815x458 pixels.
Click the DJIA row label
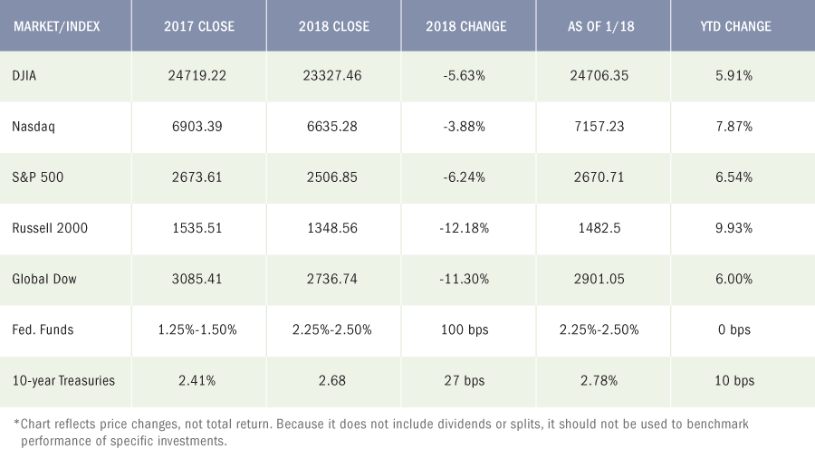tap(24, 76)
